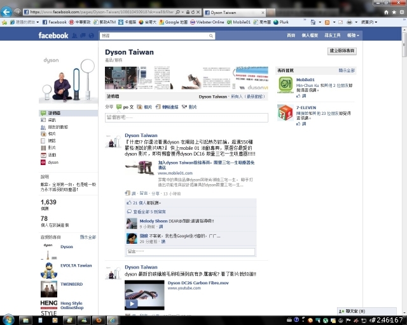Open the Webster Online bookmark

coord(207,22)
